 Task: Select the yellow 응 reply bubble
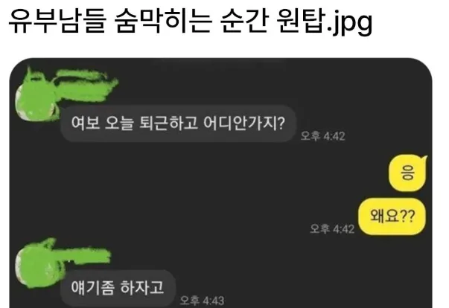click(408, 173)
